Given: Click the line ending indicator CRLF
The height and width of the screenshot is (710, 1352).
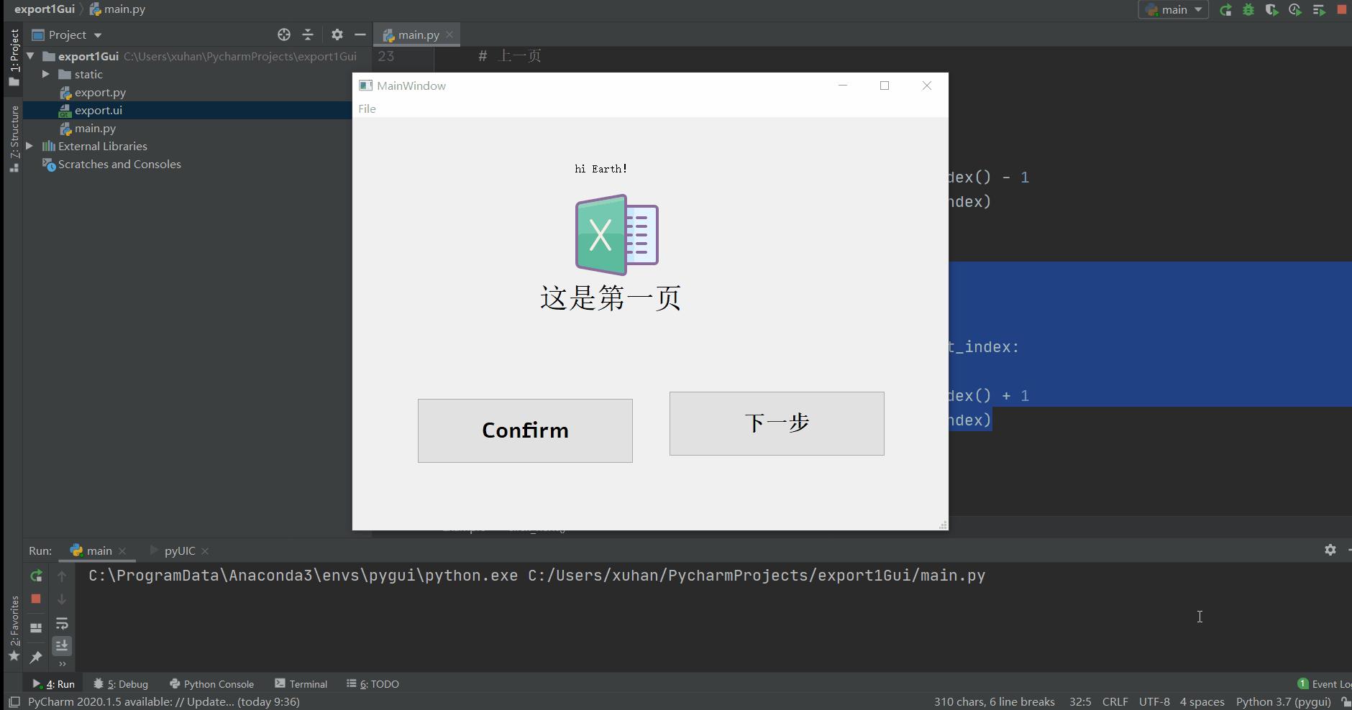Looking at the screenshot, I should tap(1116, 702).
